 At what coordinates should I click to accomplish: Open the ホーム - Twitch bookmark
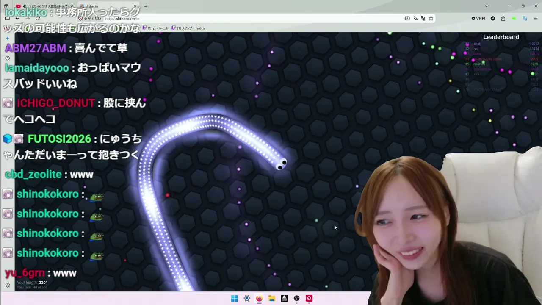(x=155, y=28)
